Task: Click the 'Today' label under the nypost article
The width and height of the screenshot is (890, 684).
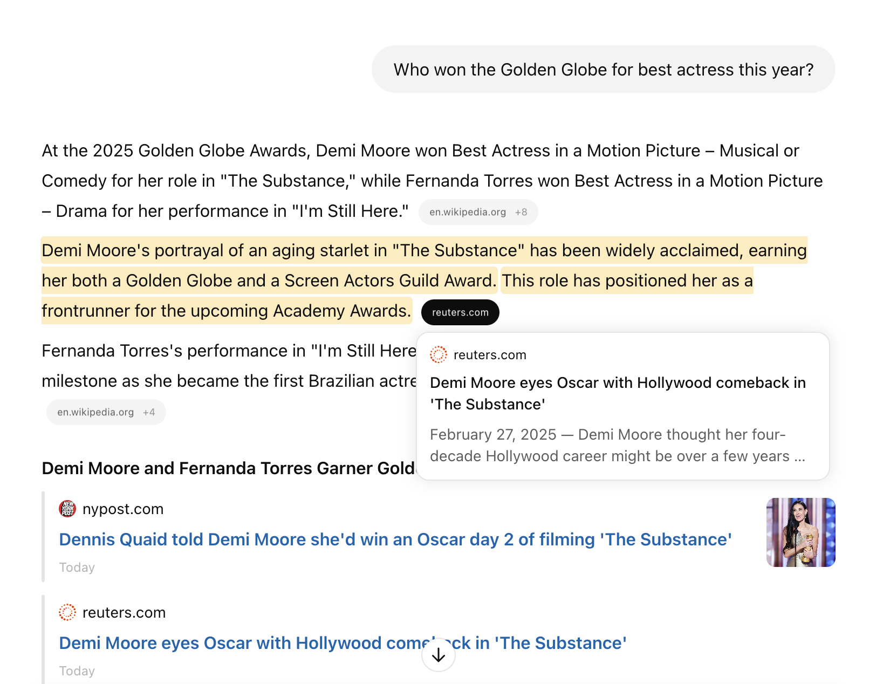Action: tap(77, 567)
